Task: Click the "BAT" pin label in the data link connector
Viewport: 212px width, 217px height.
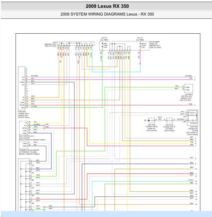Action: coord(23,107)
